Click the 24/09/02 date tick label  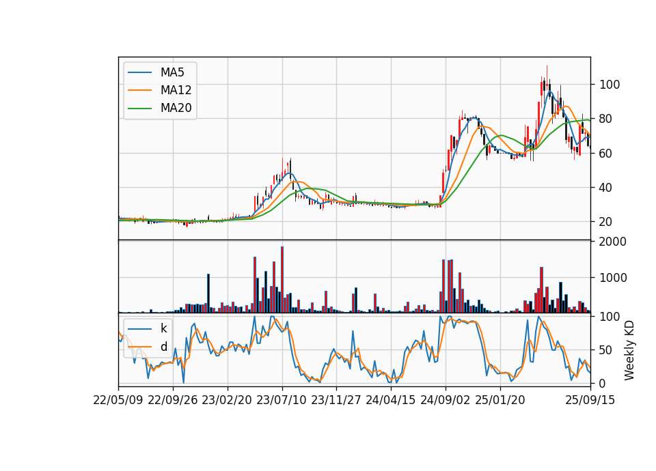pos(445,400)
